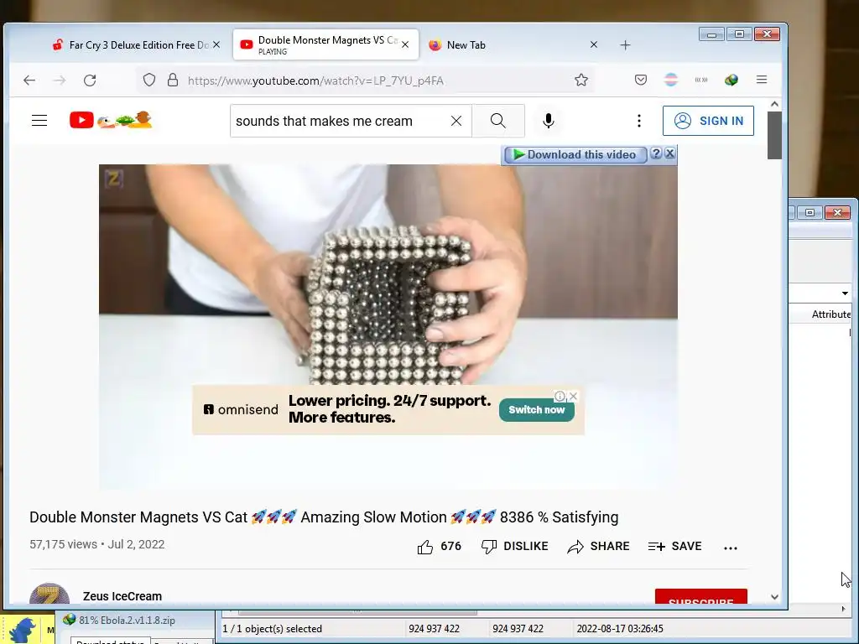Open the tracking protection shield icon
859x644 pixels.
[x=149, y=80]
